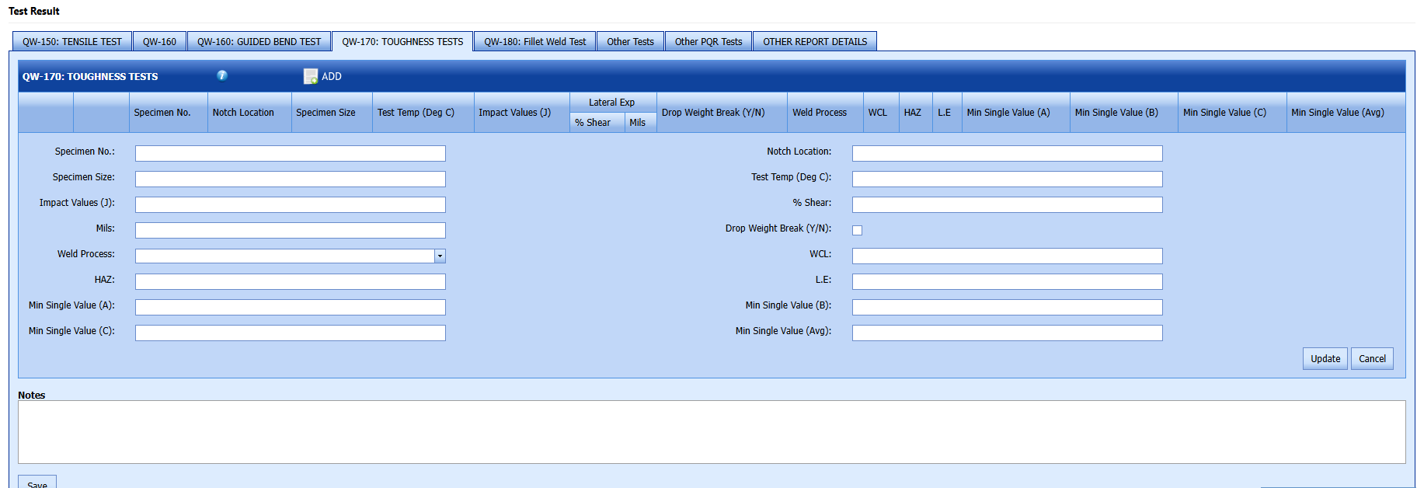1417x488 pixels.
Task: Click the % Shear column header
Action: [593, 123]
